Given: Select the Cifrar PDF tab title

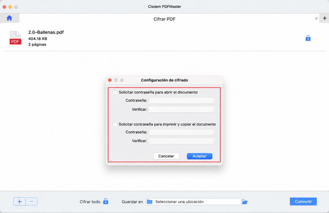Looking at the screenshot, I should coord(164,19).
